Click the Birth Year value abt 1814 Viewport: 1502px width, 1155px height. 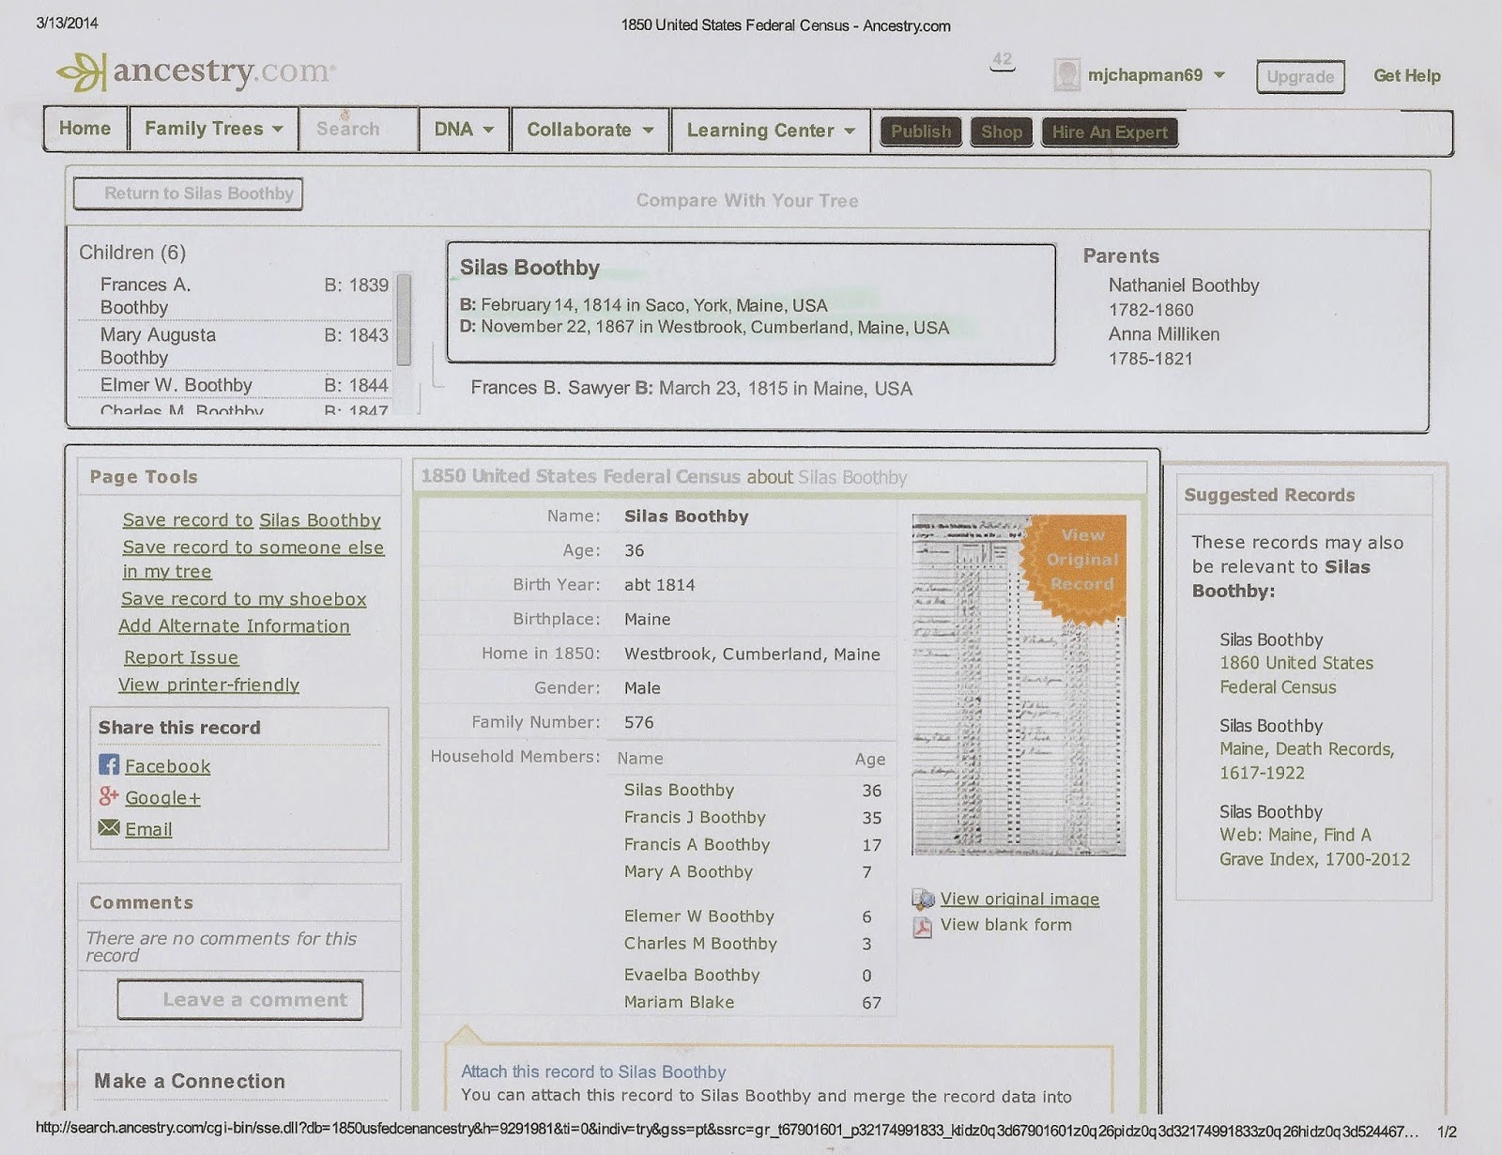point(660,585)
